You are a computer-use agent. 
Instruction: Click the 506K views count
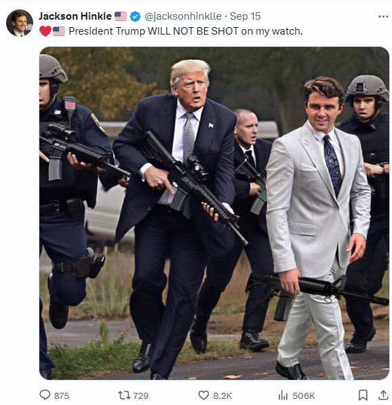tap(304, 396)
